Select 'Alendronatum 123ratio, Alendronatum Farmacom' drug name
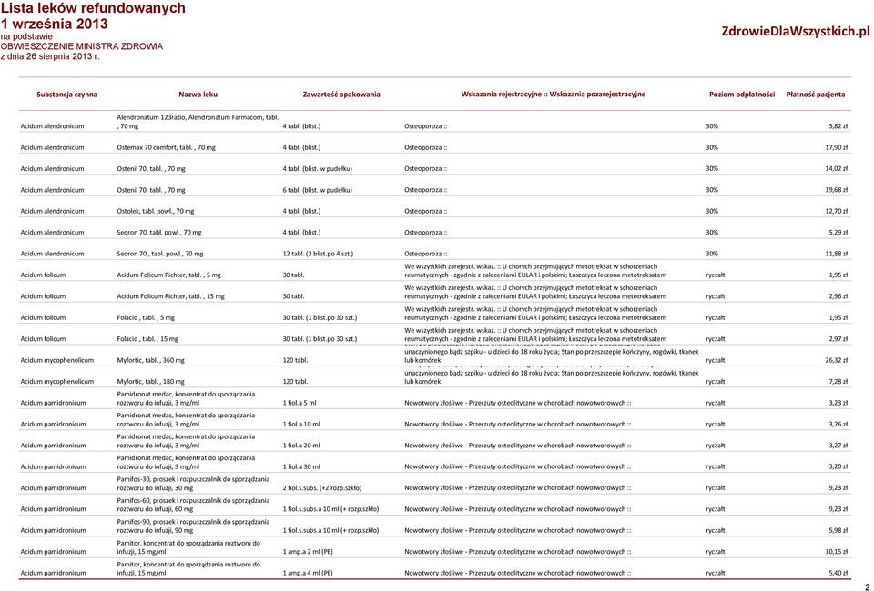This screenshot has height=591, width=874. [x=198, y=122]
